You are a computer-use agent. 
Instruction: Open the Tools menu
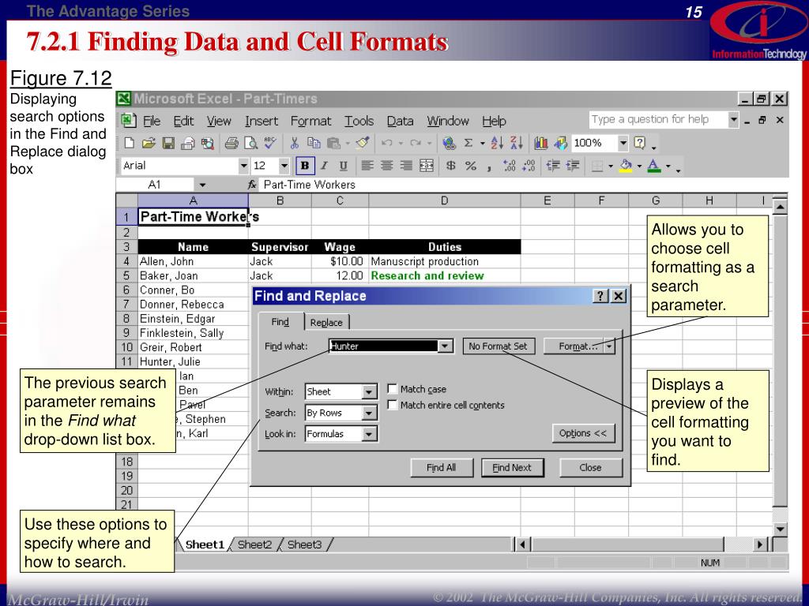[x=359, y=121]
